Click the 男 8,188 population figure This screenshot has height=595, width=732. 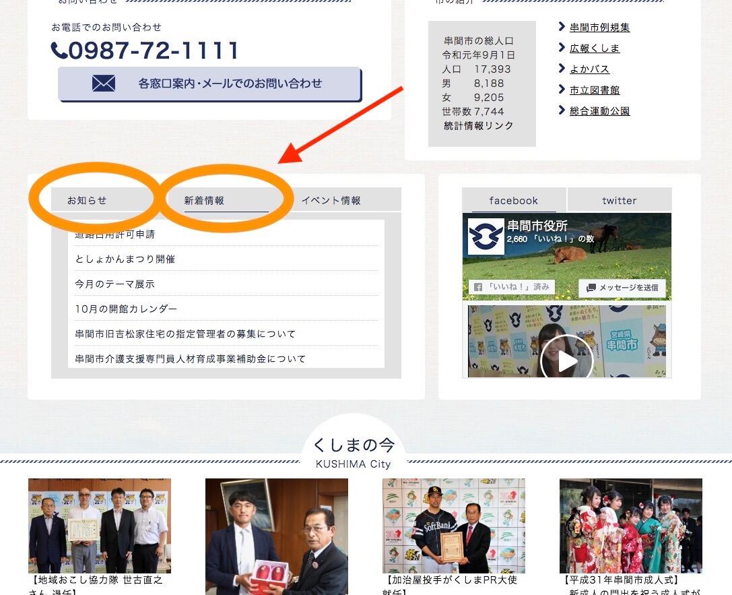(x=473, y=83)
